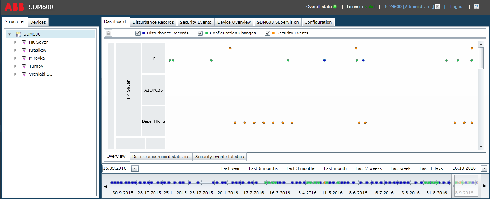Screen dimensions: 490x199
Task: Click the Turnov substation icon
Action: (24, 66)
